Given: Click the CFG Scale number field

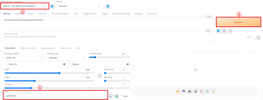Looking at the screenshot, I should point(125,85).
